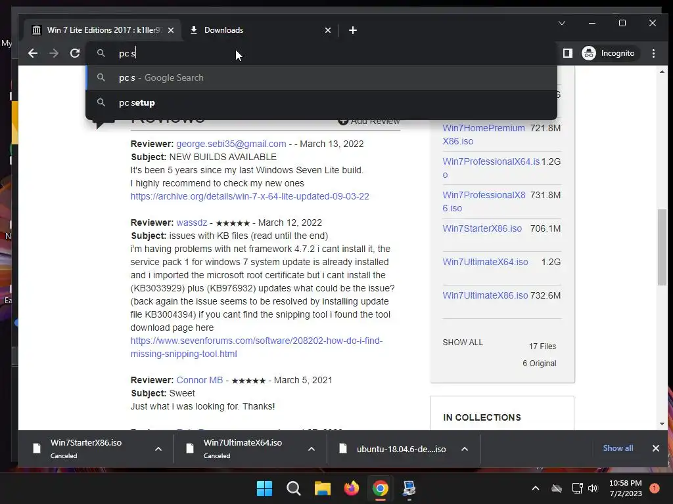Click the file icon of Win7StarterX86.iso download
Image resolution: width=673 pixels, height=504 pixels.
(37, 448)
